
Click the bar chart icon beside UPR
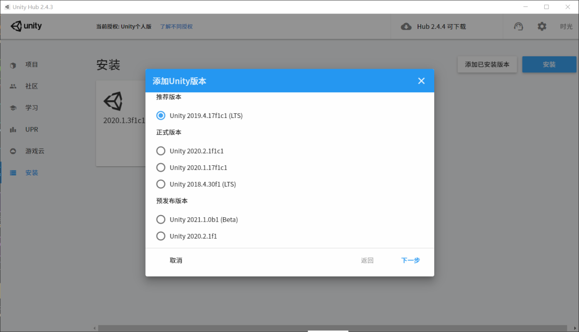[13, 130]
